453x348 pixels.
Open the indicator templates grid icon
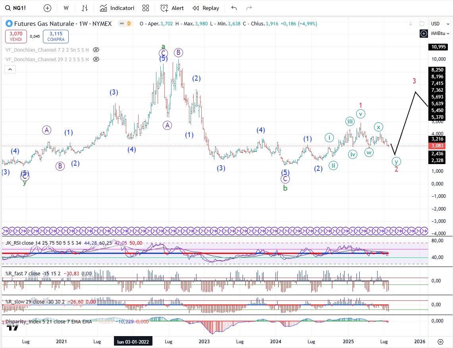(x=146, y=8)
